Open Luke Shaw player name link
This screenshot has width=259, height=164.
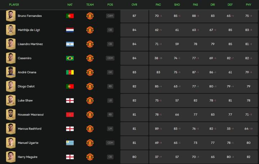click(25, 100)
